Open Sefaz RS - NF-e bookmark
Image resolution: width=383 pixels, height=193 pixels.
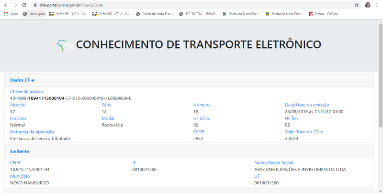68,14
